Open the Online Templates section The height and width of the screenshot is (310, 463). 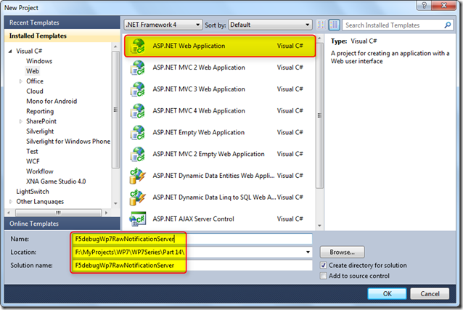[x=62, y=224]
